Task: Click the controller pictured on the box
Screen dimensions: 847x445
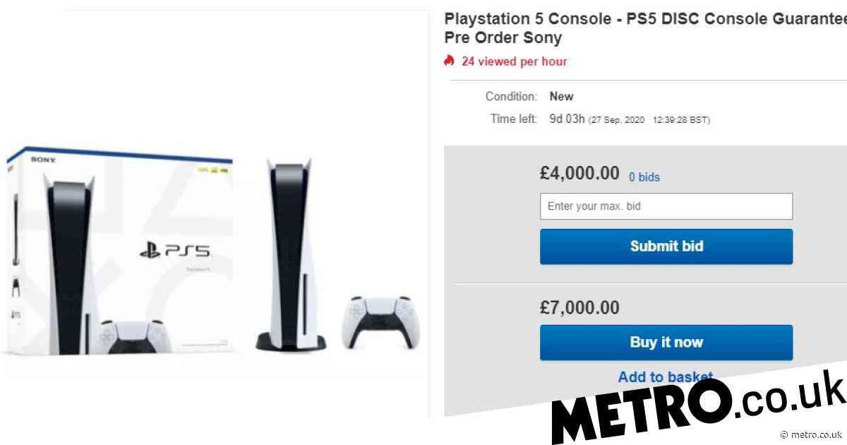Action: coord(126,337)
